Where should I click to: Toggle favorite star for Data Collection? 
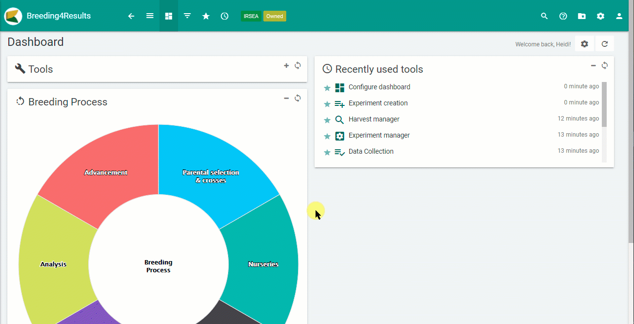(x=327, y=153)
